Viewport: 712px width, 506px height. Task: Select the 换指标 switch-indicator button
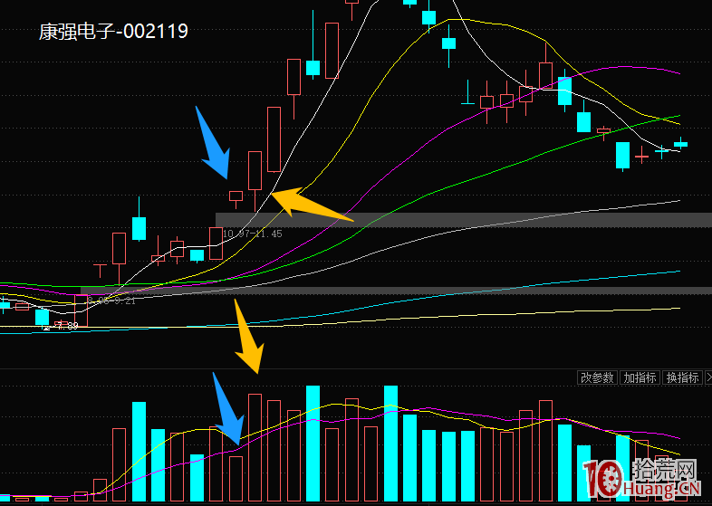(682, 377)
